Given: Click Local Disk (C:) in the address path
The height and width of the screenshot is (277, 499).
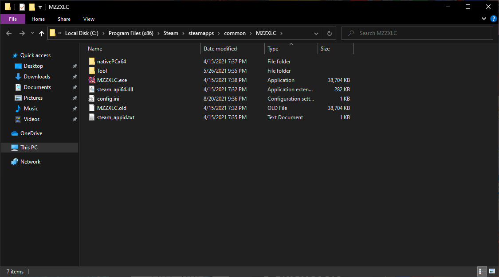Looking at the screenshot, I should point(82,33).
